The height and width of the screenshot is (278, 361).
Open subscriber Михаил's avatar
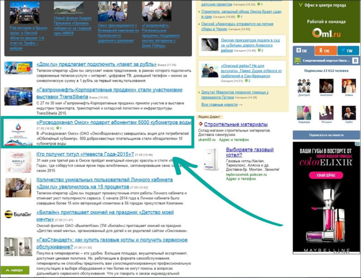[326, 113]
